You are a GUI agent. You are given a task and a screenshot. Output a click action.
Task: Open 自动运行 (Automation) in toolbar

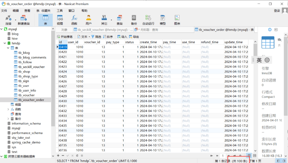pyautogui.click(x=148, y=19)
